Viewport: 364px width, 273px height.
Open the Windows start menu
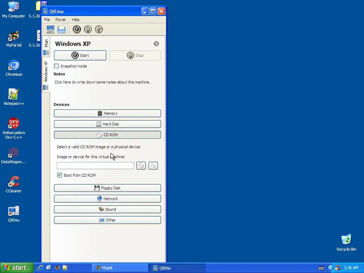coord(17,268)
